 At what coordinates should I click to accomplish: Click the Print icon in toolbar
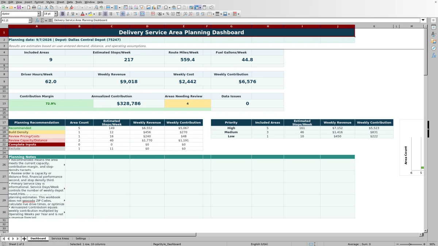pyautogui.click(x=34, y=7)
